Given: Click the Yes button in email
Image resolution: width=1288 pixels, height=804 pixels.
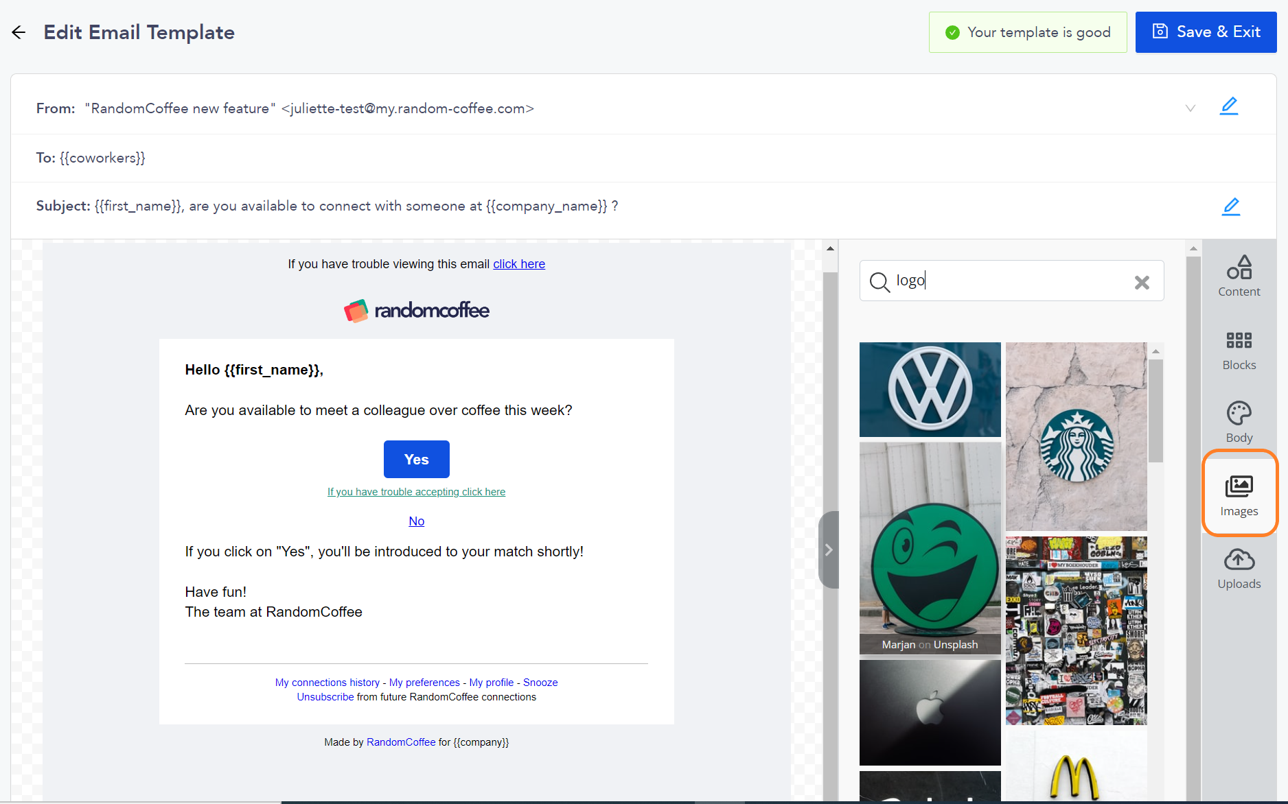Looking at the screenshot, I should [416, 459].
